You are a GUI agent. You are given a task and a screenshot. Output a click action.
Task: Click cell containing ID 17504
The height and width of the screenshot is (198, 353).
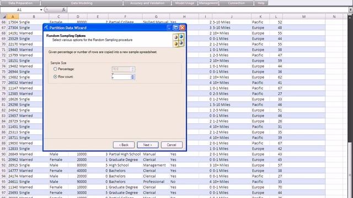pyautogui.click(x=13, y=22)
